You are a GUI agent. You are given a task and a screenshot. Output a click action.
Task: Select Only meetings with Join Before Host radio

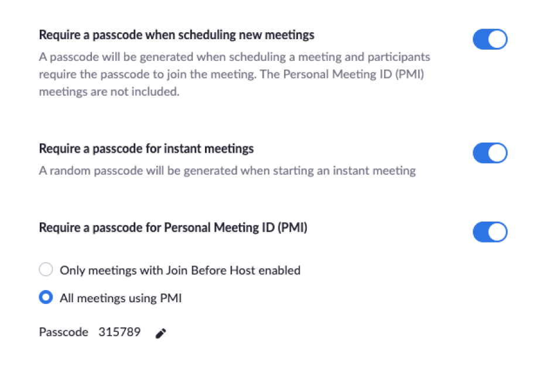[x=46, y=270]
